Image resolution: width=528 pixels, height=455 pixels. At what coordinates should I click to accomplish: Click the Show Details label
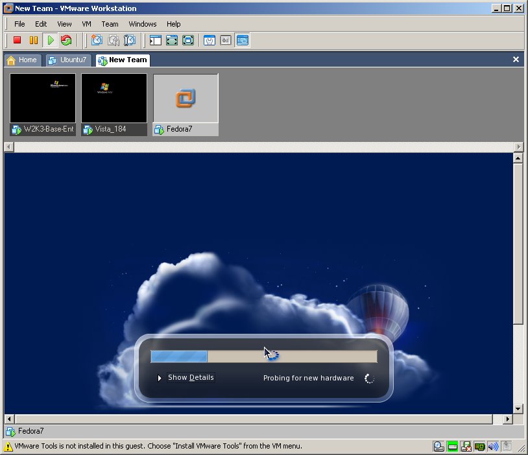pos(191,378)
